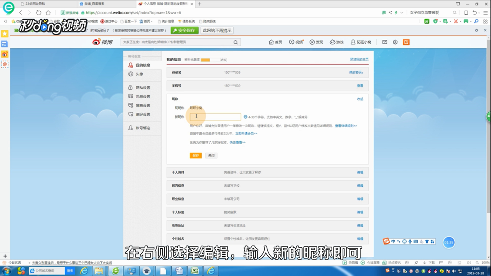This screenshot has width=491, height=276.
Task: Click the 资料完善度 progress bar
Action: tap(214, 60)
